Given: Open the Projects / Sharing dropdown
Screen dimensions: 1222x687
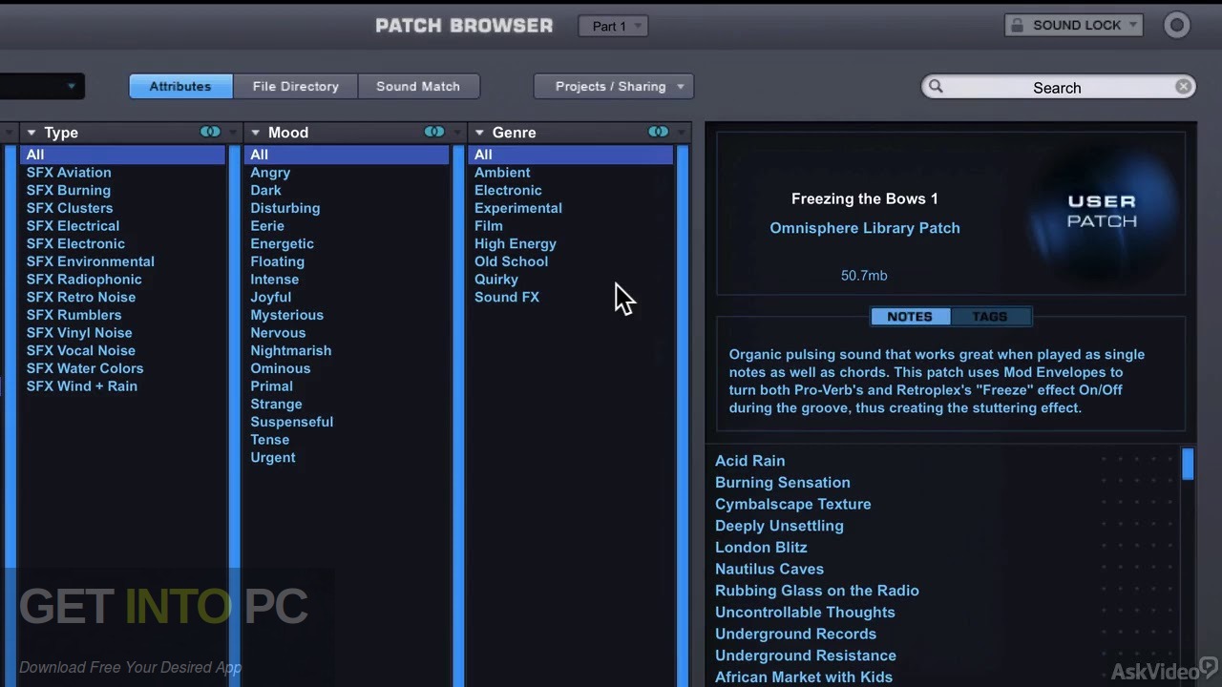Looking at the screenshot, I should click(x=614, y=86).
